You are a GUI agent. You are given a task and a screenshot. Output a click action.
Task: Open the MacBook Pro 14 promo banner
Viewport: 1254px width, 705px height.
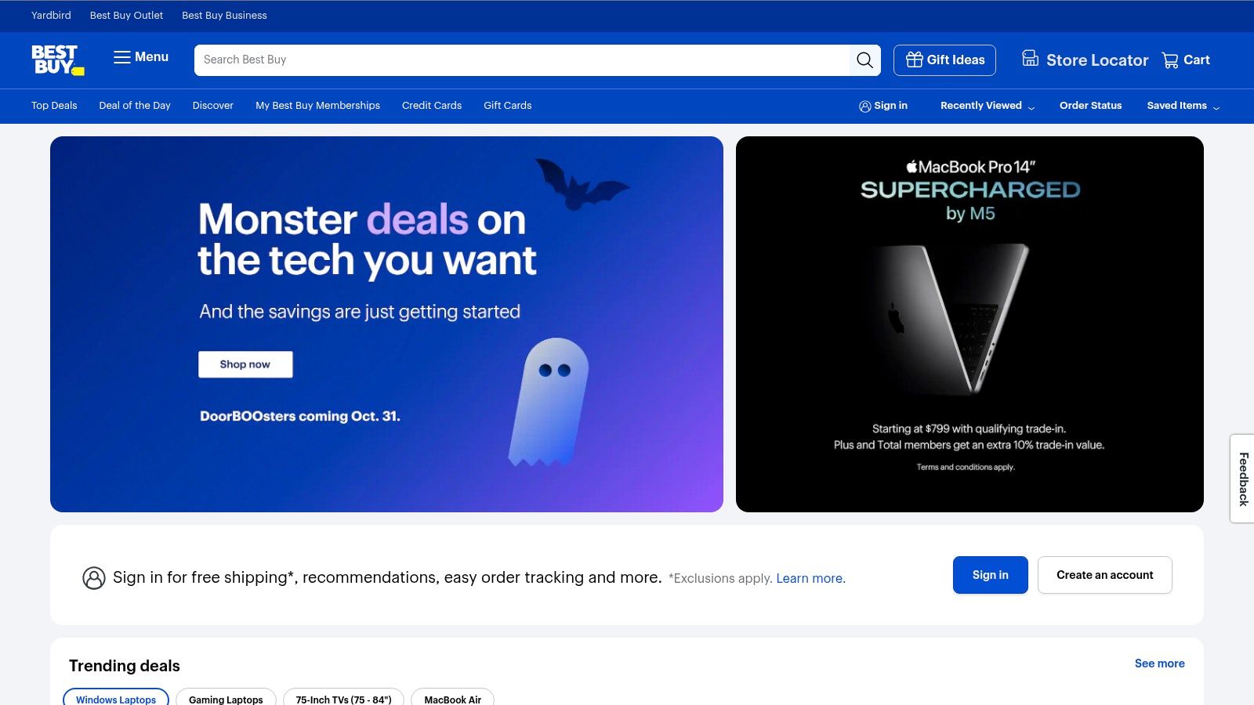(969, 324)
